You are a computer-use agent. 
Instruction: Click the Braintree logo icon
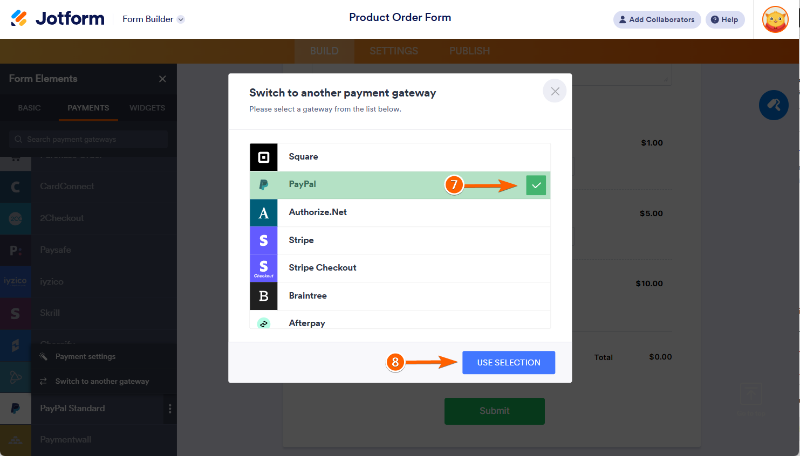point(264,296)
